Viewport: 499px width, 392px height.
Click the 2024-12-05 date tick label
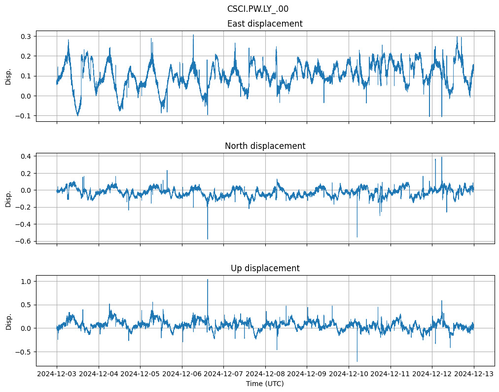pos(140,374)
